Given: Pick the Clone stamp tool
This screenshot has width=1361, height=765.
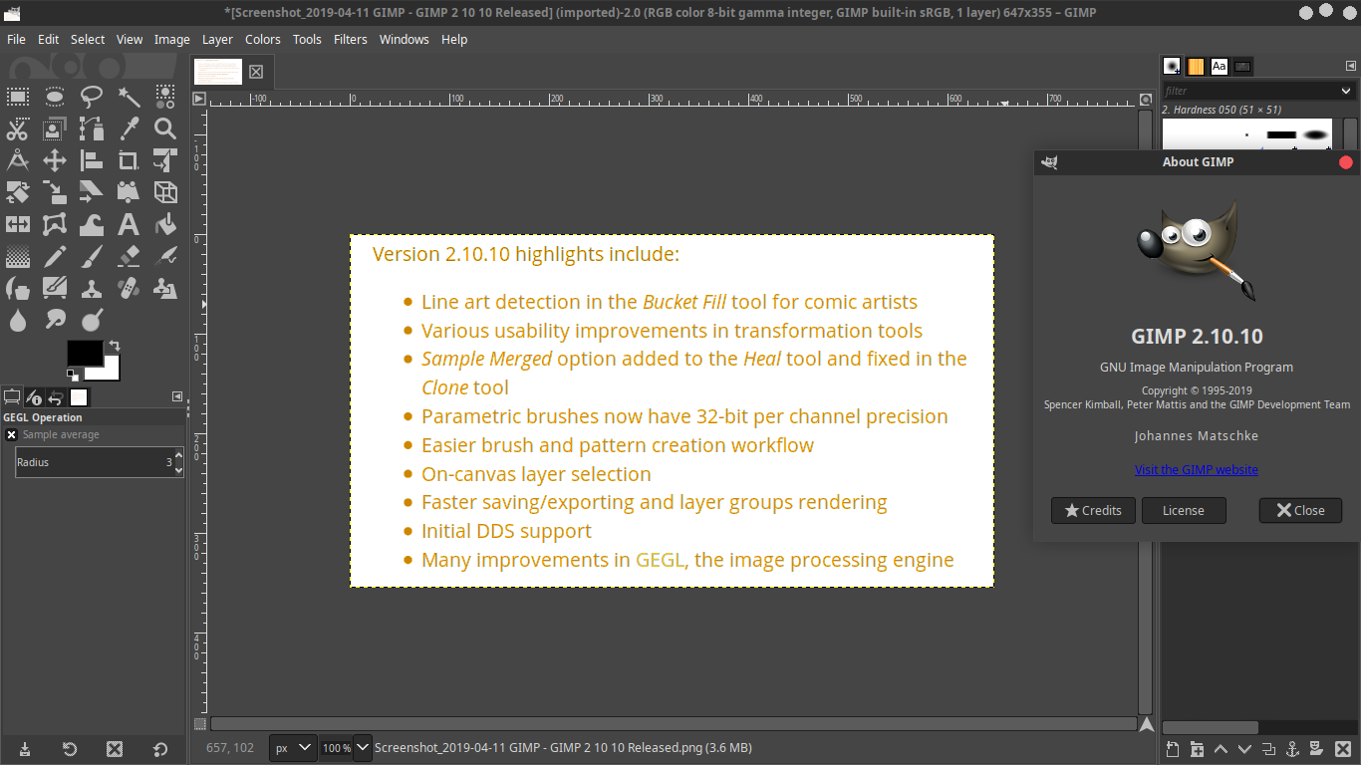Looking at the screenshot, I should pyautogui.click(x=92, y=289).
